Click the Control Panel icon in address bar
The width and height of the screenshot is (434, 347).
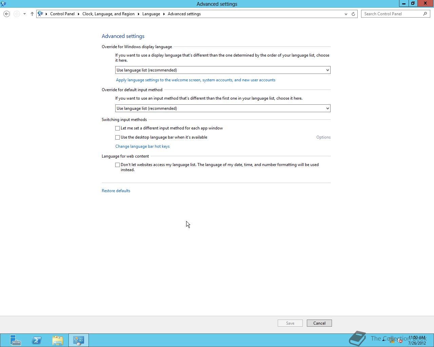40,14
